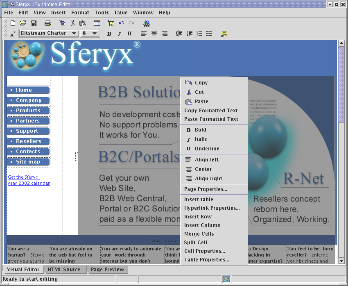Toggle Italic in the formatting toolbar

[119, 34]
